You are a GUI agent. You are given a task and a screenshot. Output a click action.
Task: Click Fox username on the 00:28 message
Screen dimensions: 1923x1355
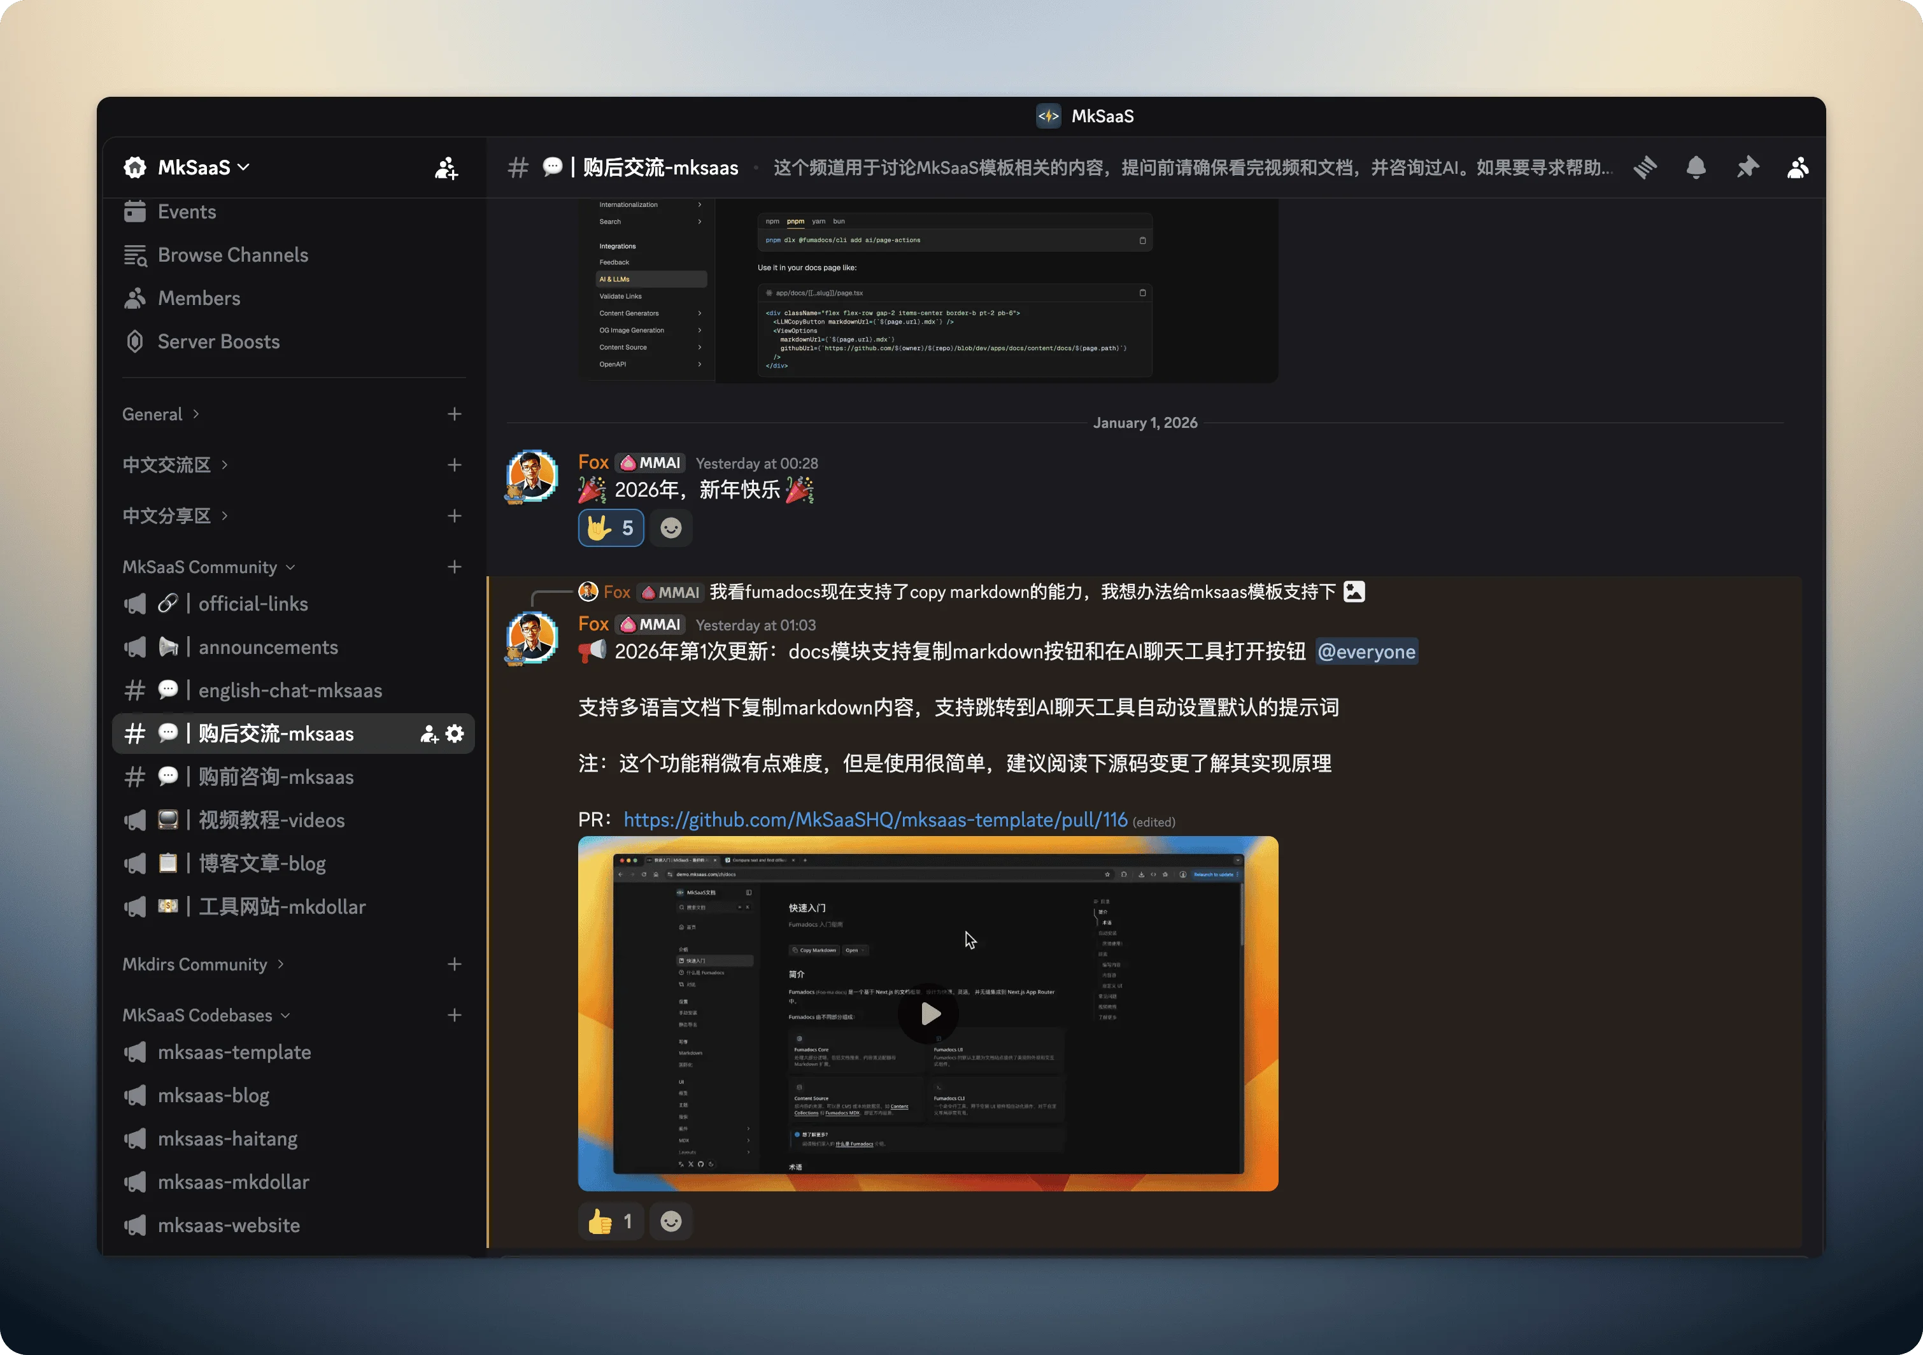coord(593,462)
